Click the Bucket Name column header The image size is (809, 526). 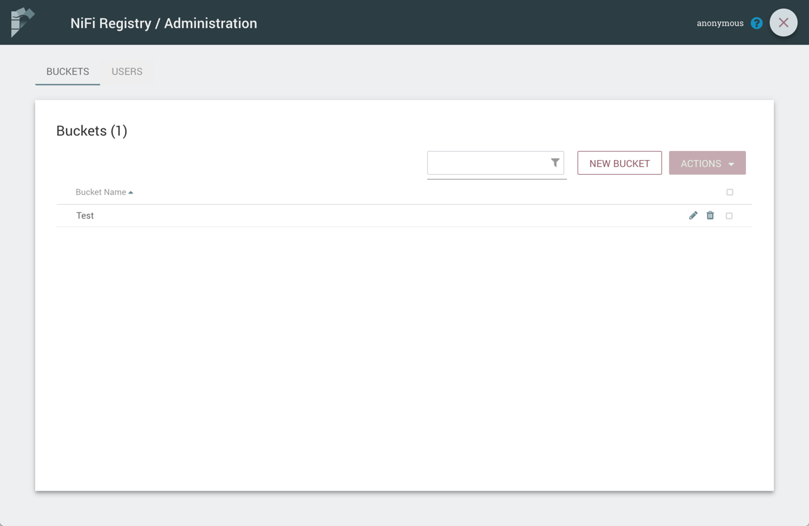tap(101, 192)
